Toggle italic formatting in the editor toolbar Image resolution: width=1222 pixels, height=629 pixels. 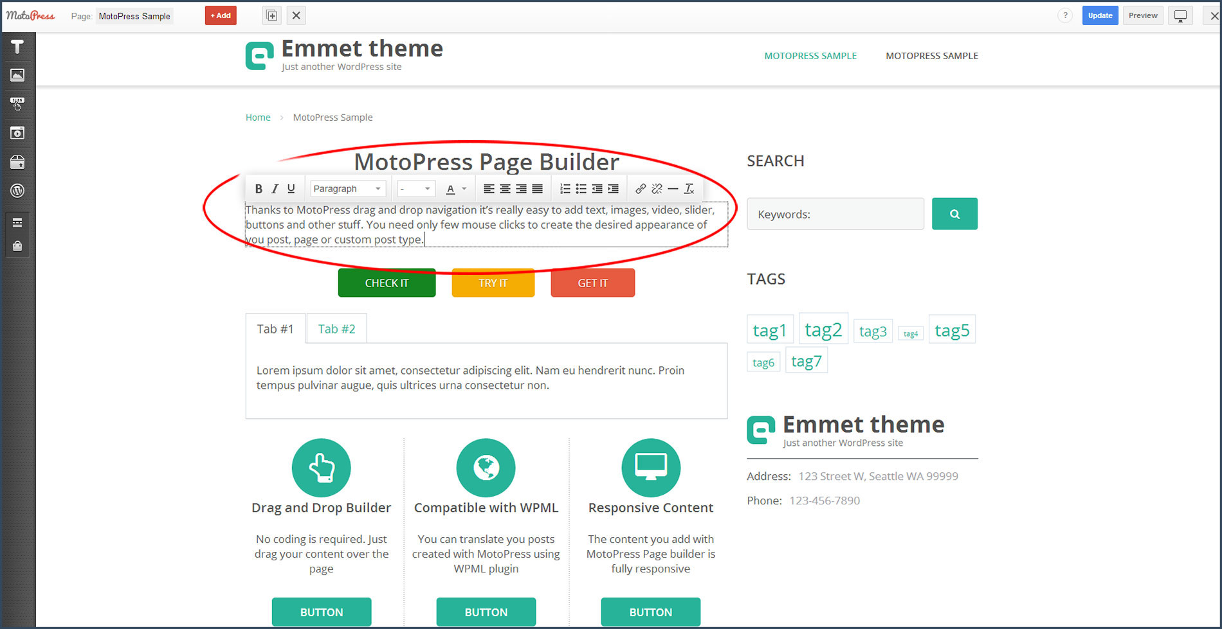(x=275, y=189)
